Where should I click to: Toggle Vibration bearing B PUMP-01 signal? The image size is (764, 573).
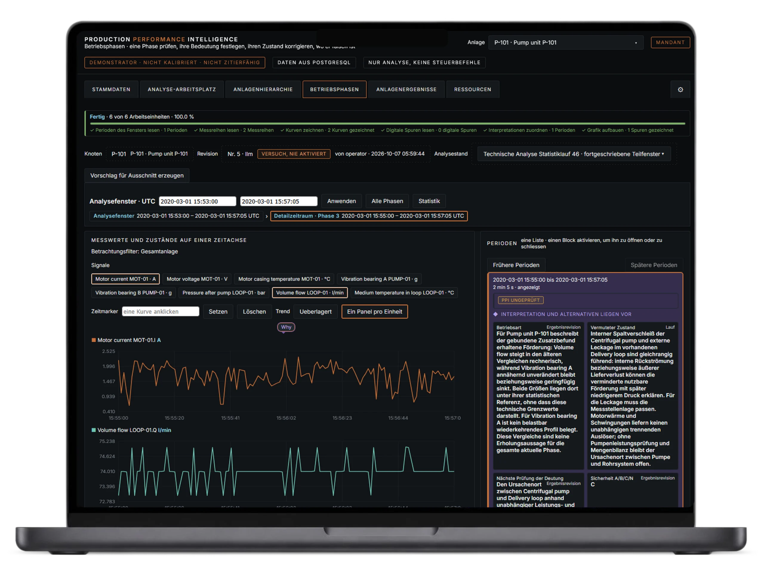click(x=133, y=292)
